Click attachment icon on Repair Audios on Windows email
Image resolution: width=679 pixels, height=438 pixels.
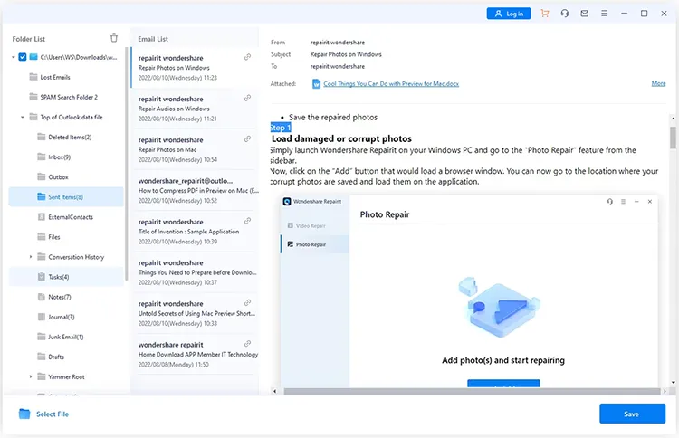[247, 99]
